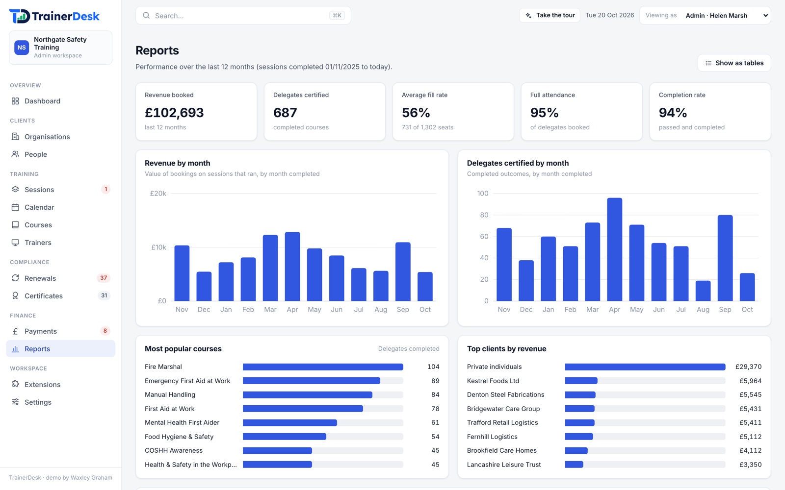
Task: Click the Apr bar in Revenue chart
Action: (292, 267)
